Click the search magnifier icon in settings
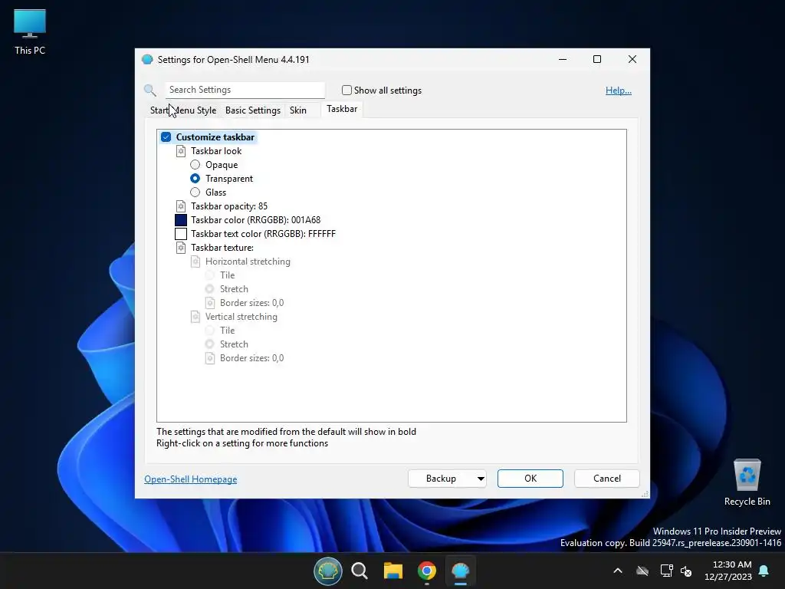The height and width of the screenshot is (589, 785). [x=149, y=90]
